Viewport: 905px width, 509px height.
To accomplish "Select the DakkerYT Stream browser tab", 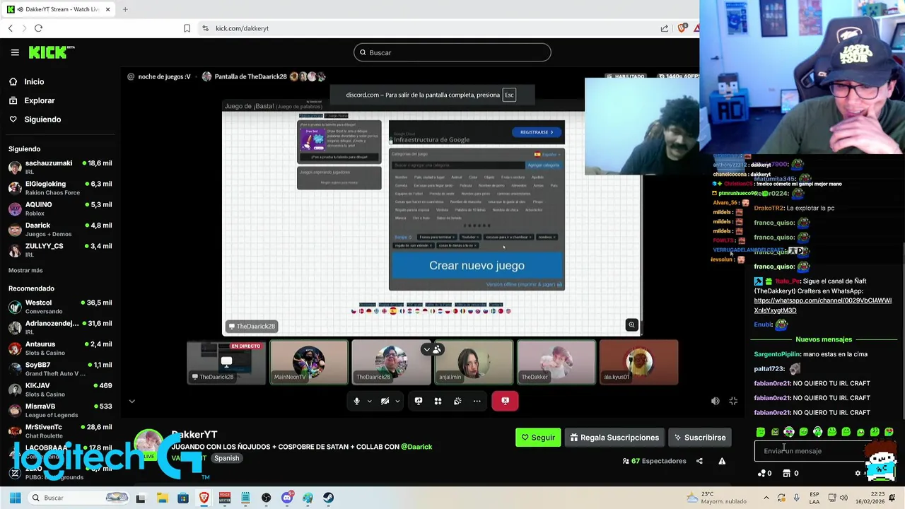I will tap(59, 9).
